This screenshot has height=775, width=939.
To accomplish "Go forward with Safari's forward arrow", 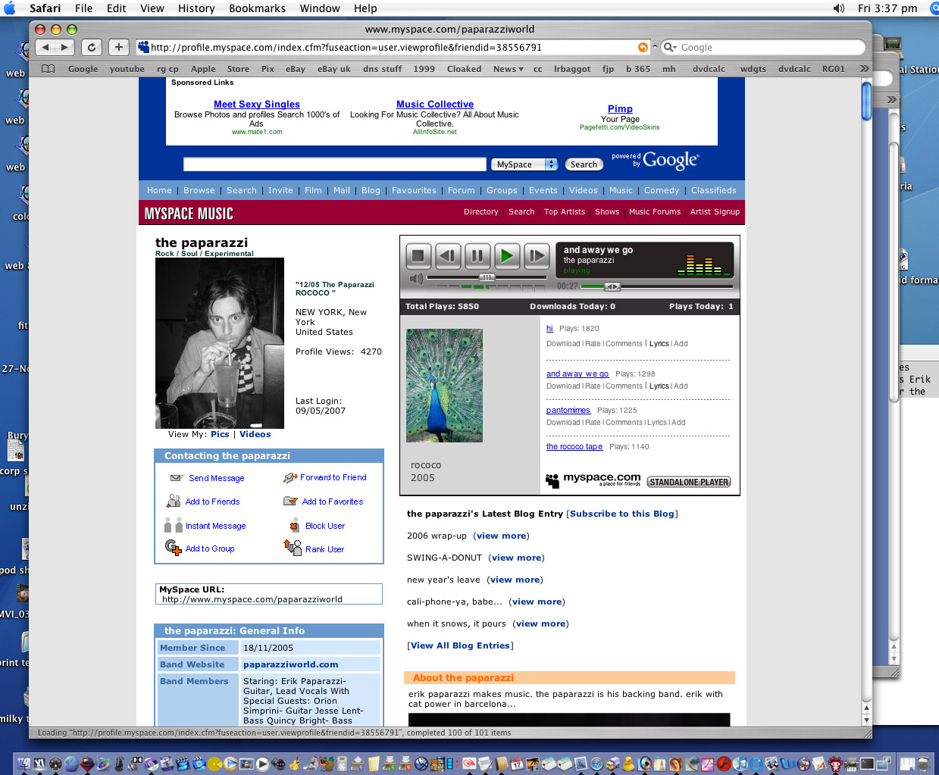I will click(65, 47).
